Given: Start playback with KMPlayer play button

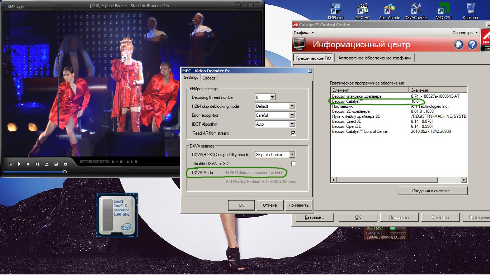Looking at the screenshot, I should point(19,164).
